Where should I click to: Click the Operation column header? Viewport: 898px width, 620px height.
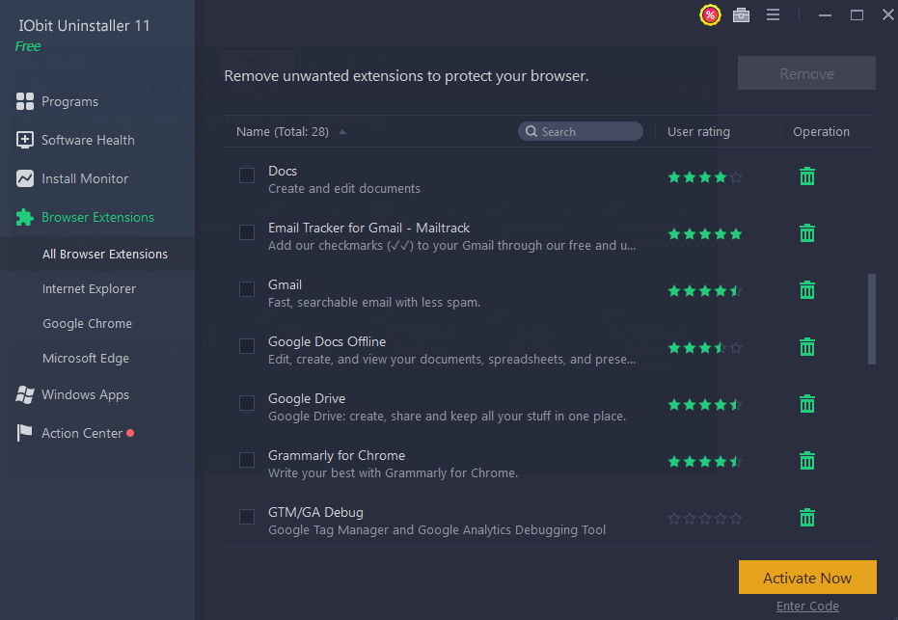click(x=821, y=131)
